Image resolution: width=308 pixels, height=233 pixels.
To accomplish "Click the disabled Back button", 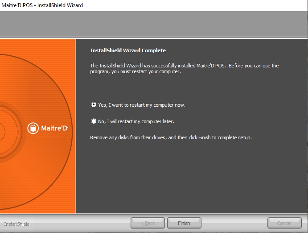I will (x=148, y=223).
